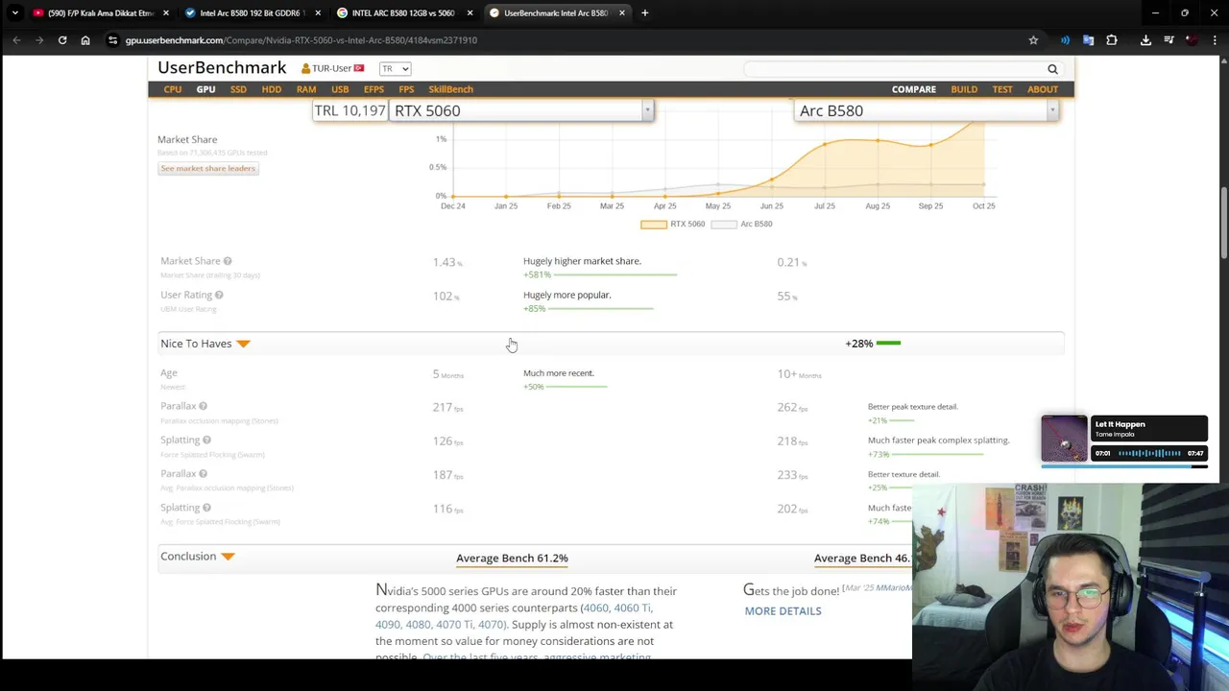Open the browser extensions puzzle icon
The width and height of the screenshot is (1229, 691).
point(1112,40)
